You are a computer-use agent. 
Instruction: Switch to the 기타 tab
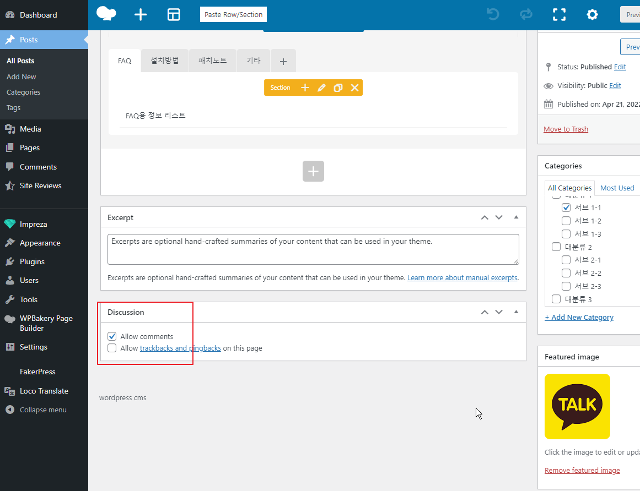click(x=254, y=61)
